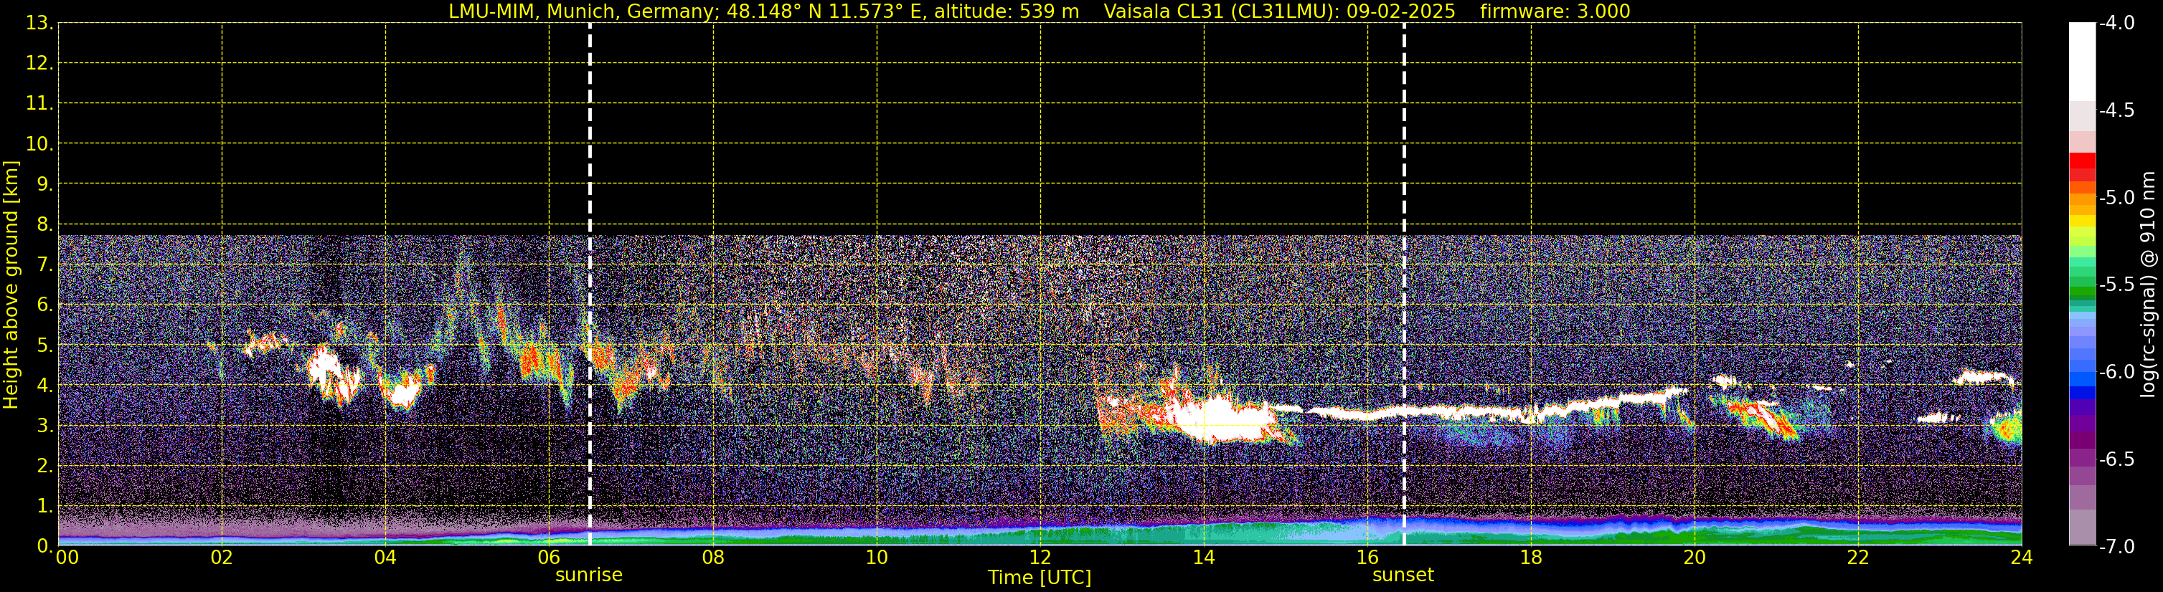Select the 'sunrise' label below the time axis
The width and height of the screenshot is (2163, 592).
tap(588, 576)
